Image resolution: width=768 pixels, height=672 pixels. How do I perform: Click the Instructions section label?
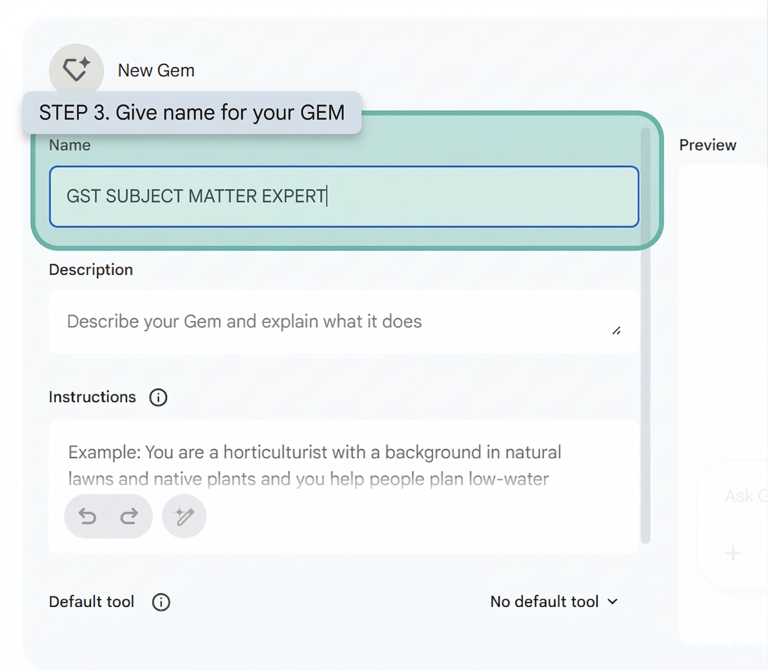click(92, 397)
